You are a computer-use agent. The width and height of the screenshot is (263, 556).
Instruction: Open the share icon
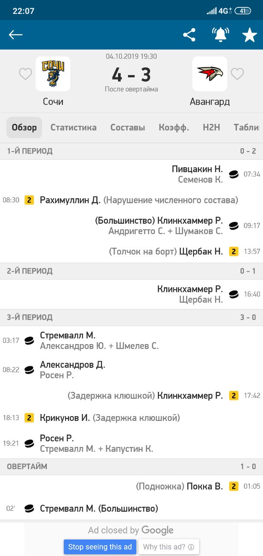pyautogui.click(x=189, y=35)
